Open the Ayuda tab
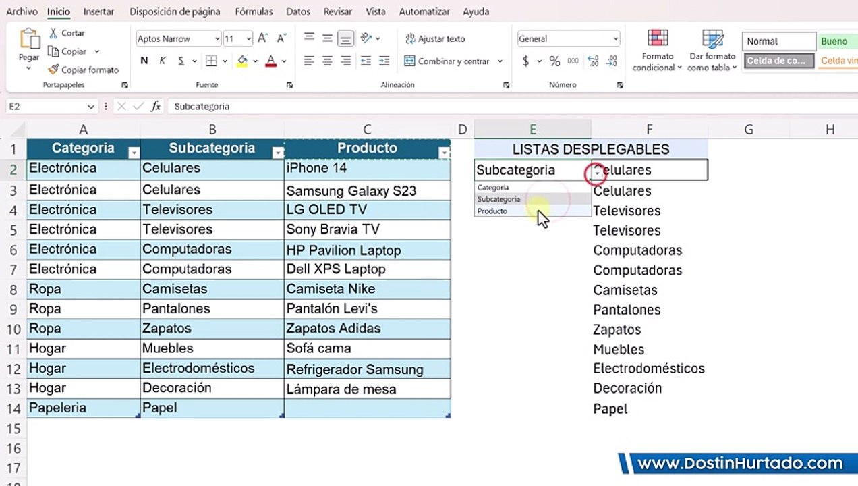The image size is (858, 486). tap(476, 11)
